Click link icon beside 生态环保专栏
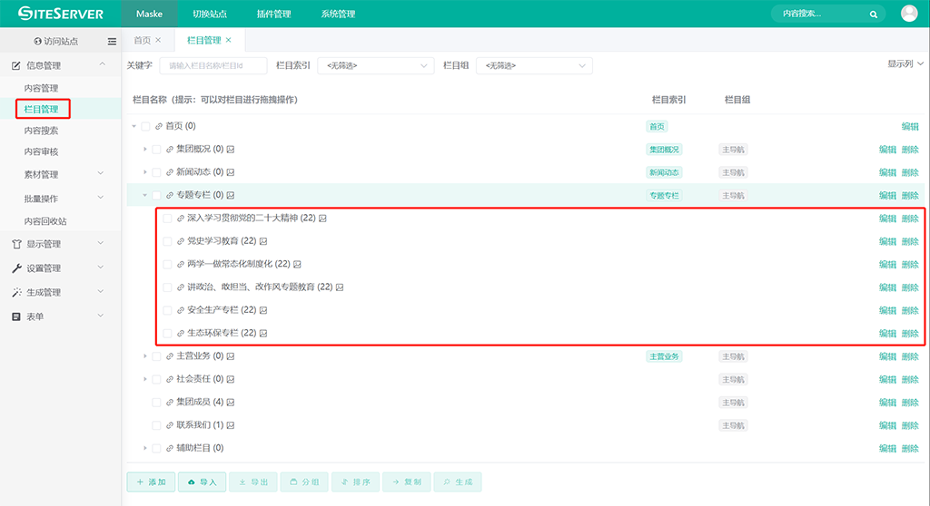Screen dimensions: 930x506 click(x=181, y=334)
